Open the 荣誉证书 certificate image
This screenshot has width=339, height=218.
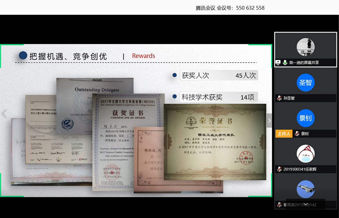(215, 142)
